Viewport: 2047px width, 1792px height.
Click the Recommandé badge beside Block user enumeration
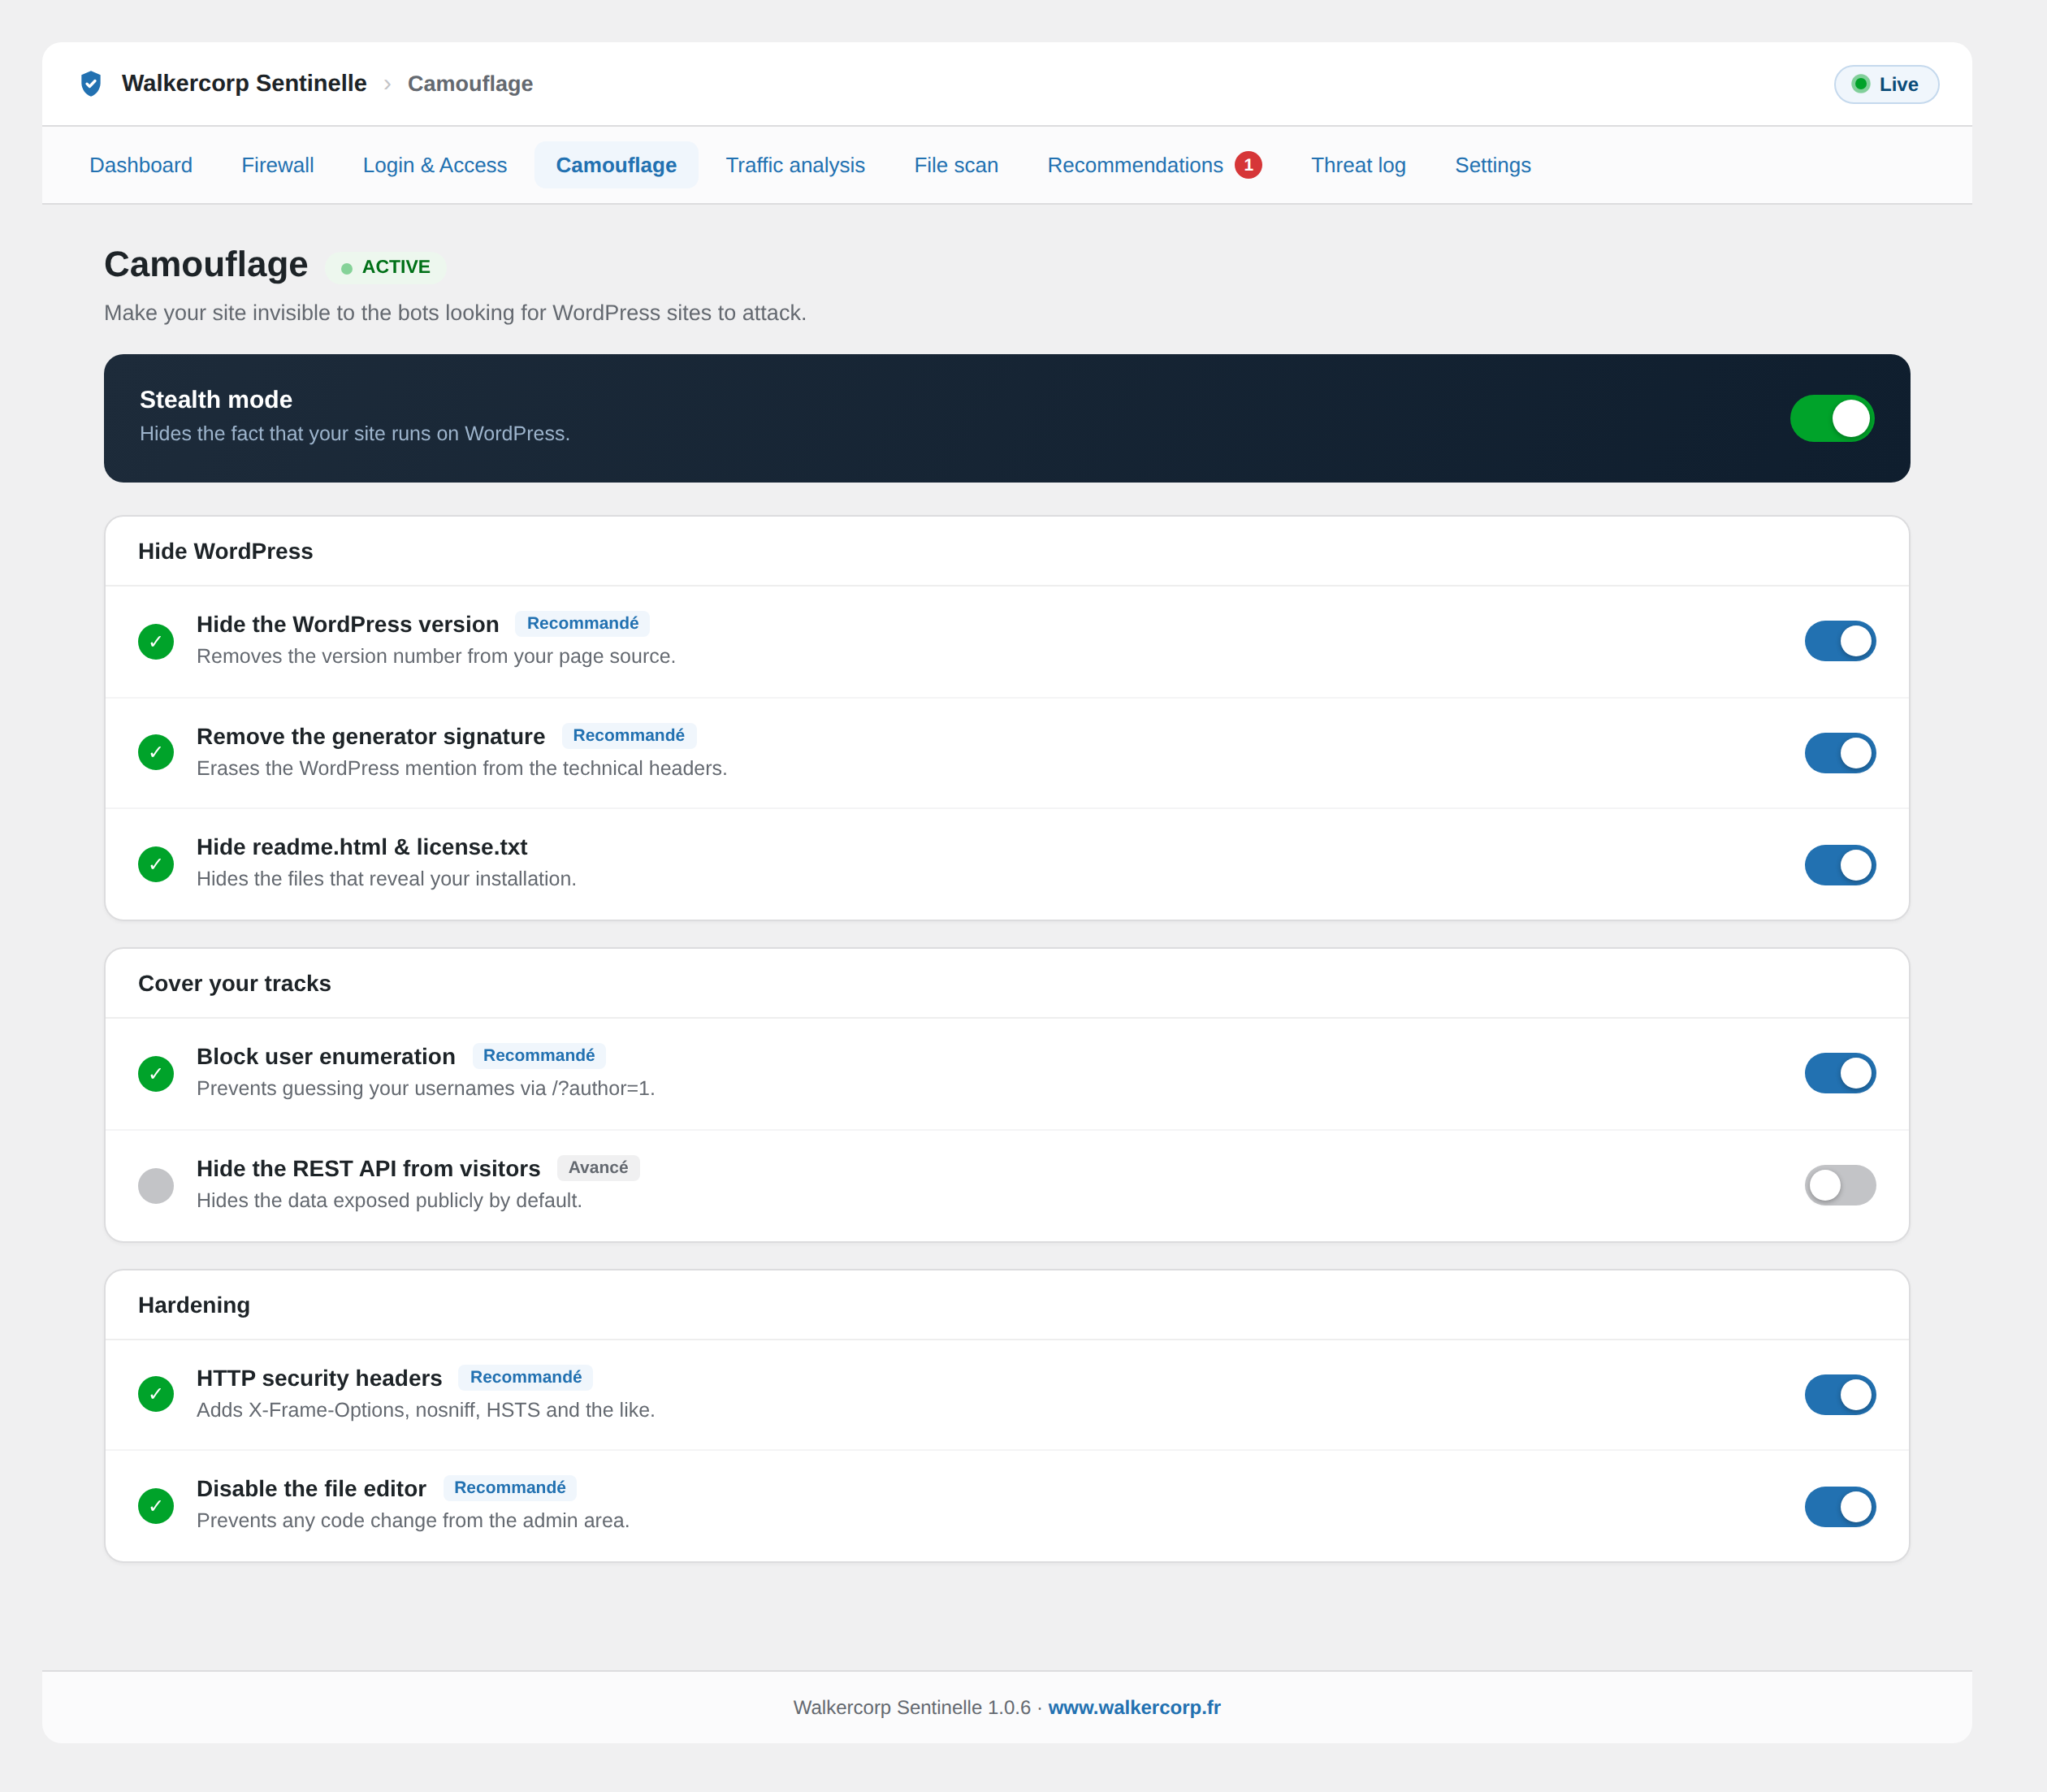click(x=538, y=1055)
